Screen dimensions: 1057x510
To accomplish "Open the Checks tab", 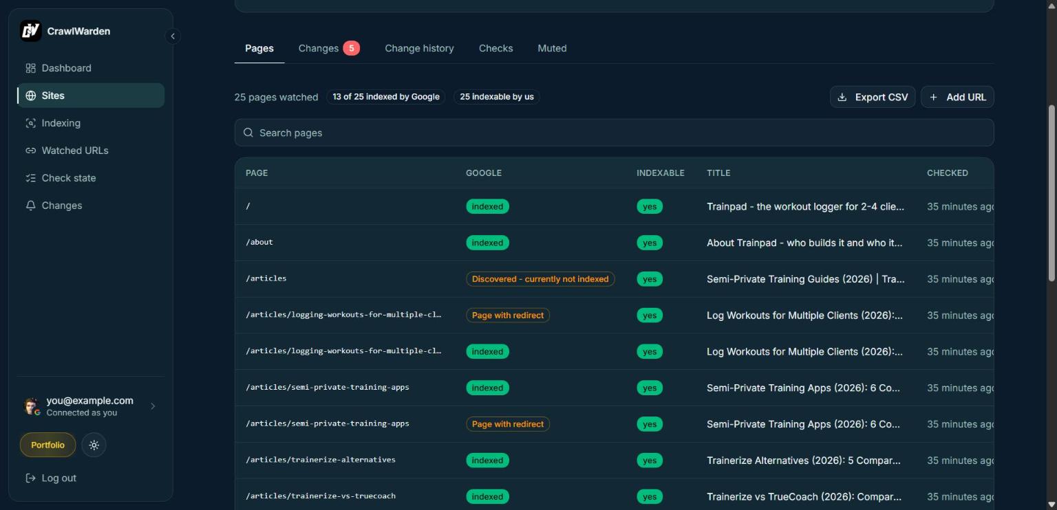I will pos(495,48).
